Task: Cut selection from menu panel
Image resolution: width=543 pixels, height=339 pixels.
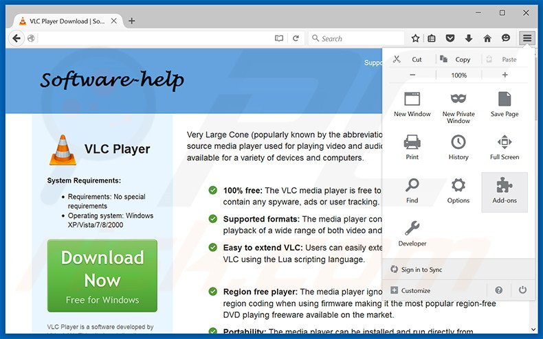Action: tap(412, 60)
